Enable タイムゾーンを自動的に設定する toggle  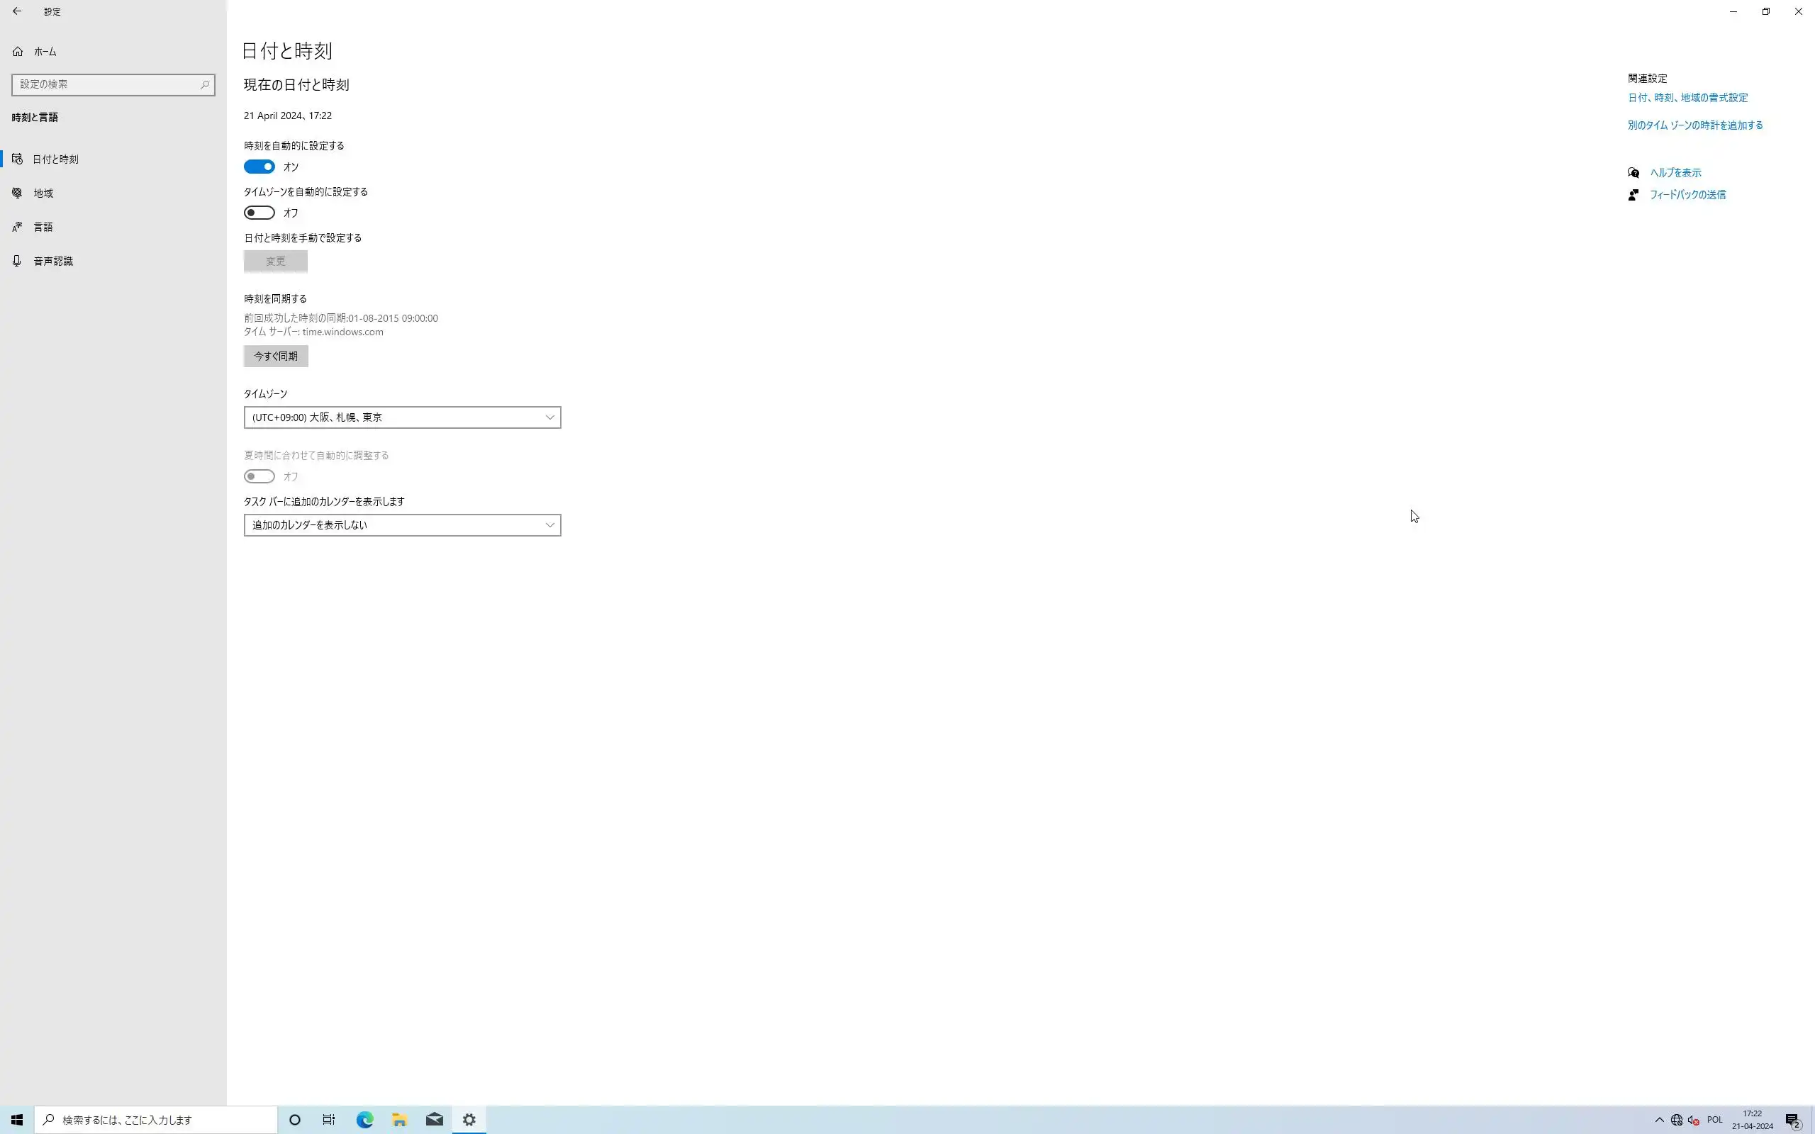[259, 213]
